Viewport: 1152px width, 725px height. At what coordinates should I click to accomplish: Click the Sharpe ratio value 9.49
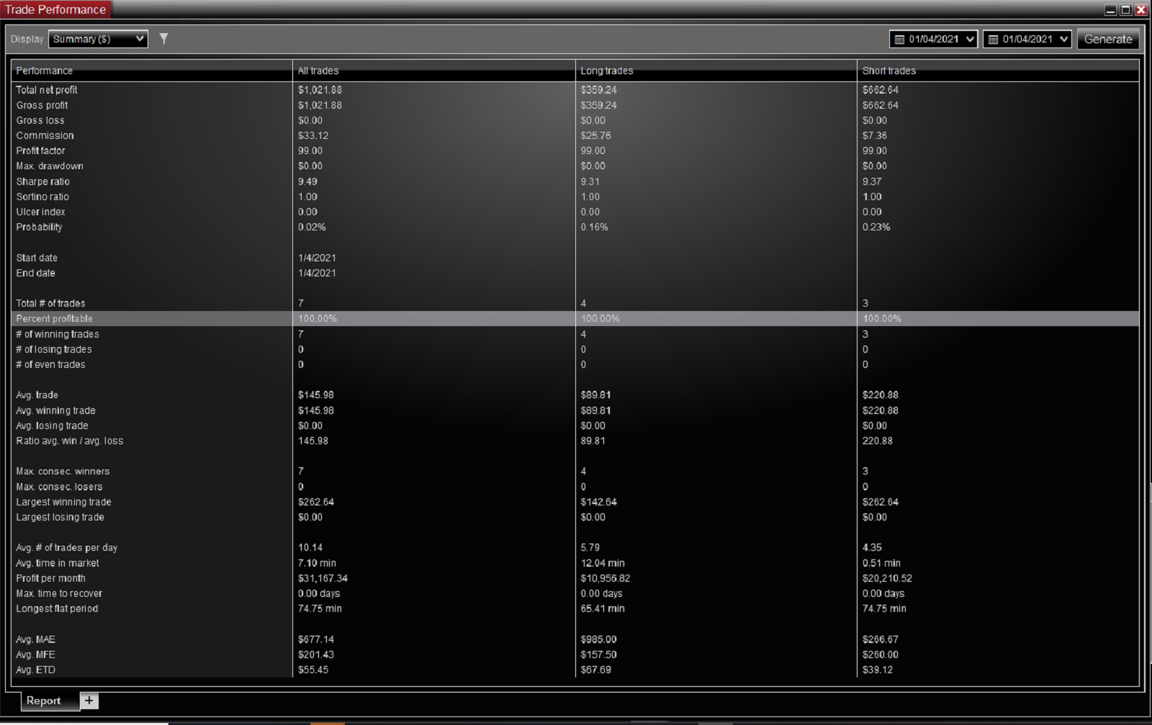(307, 181)
